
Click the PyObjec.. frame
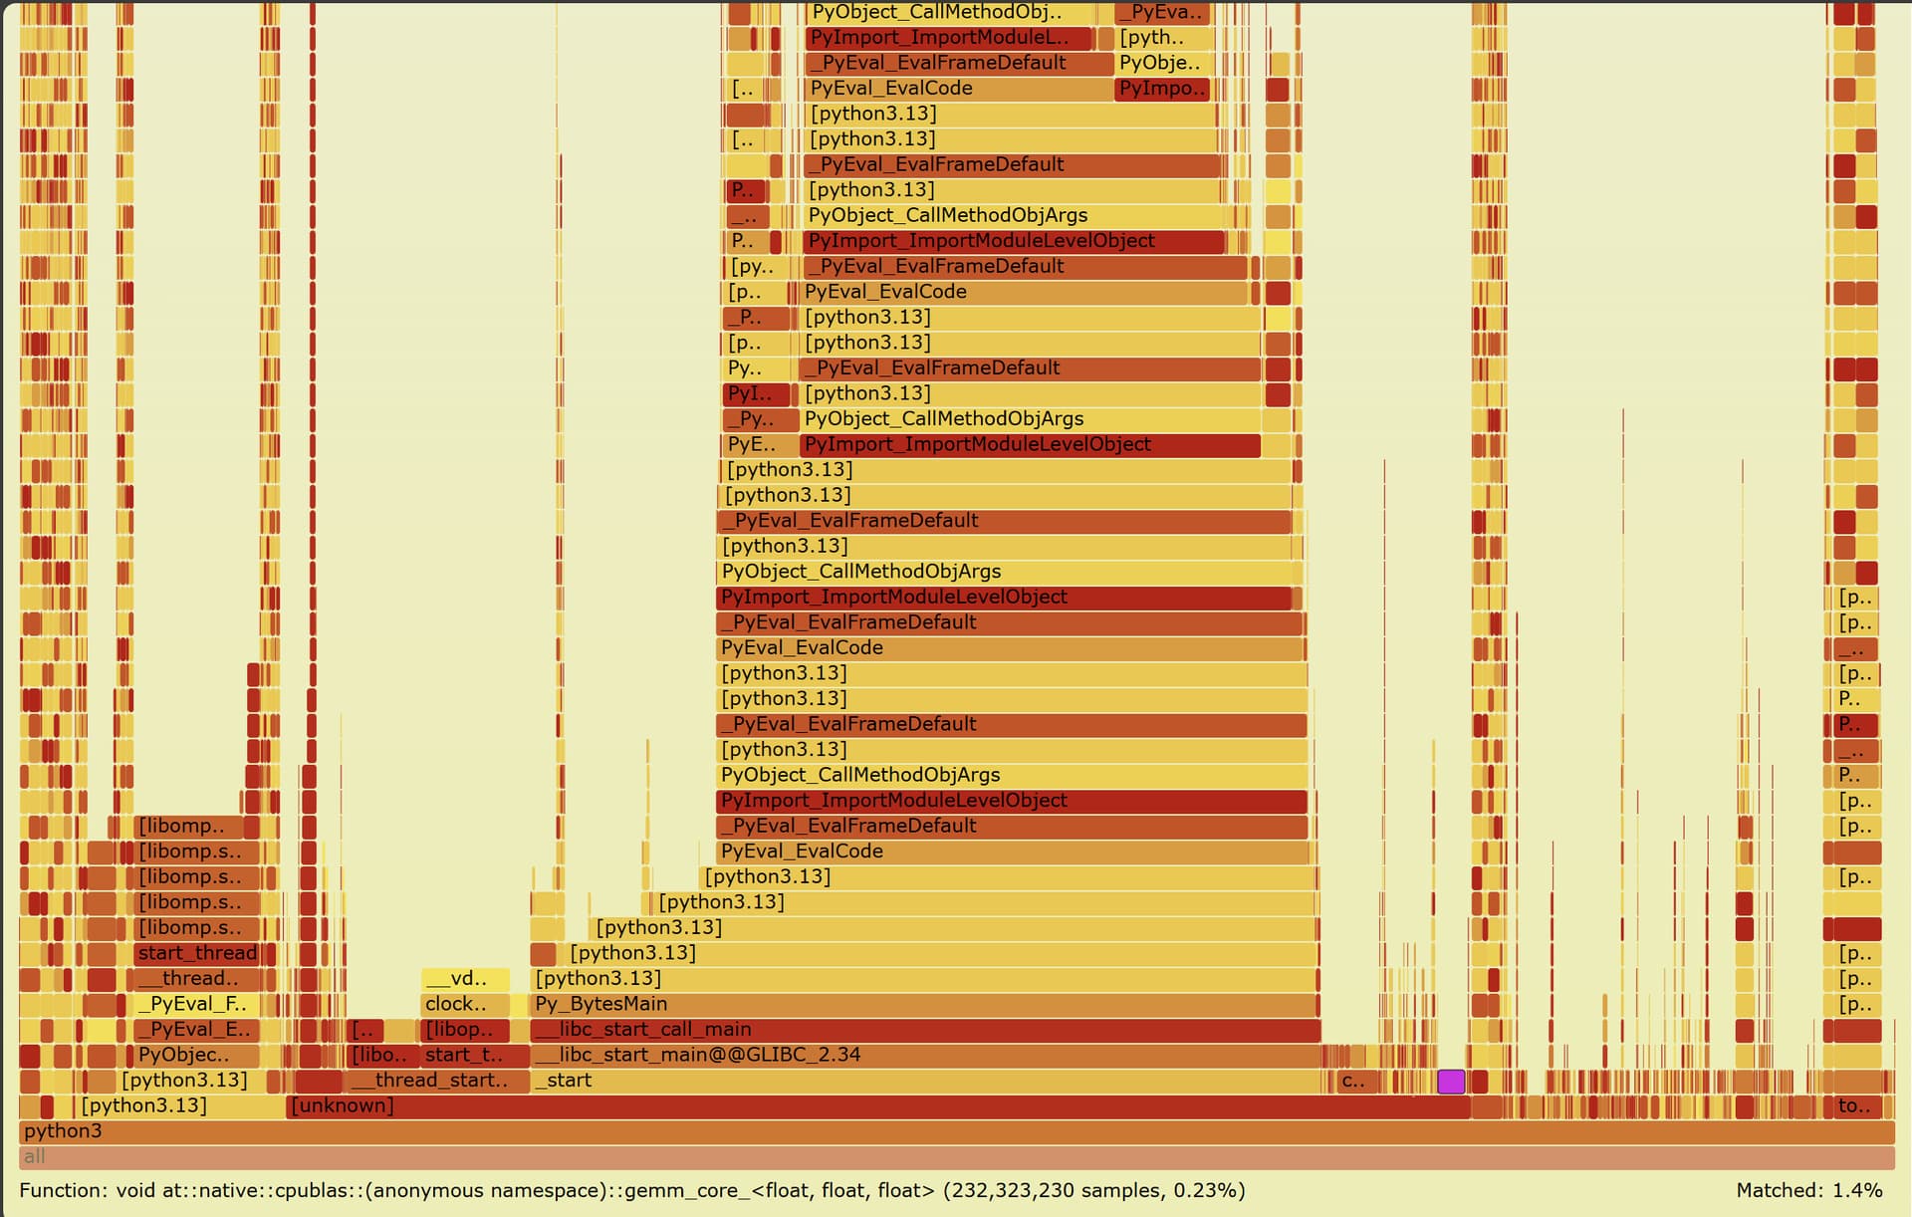[x=196, y=1056]
